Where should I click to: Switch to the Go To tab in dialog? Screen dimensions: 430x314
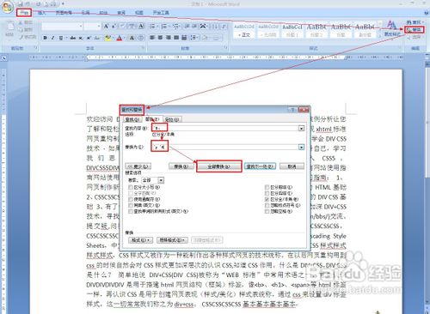click(172, 119)
